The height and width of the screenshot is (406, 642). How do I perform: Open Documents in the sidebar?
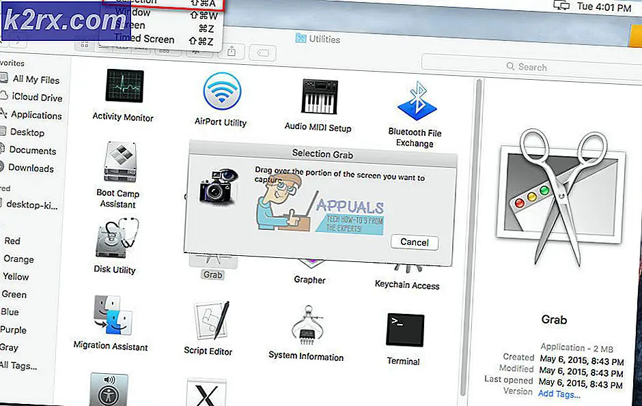click(33, 150)
